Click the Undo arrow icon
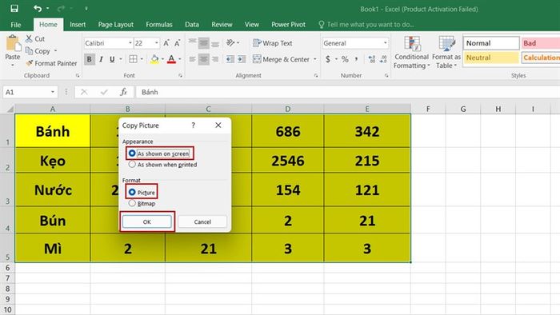The width and height of the screenshot is (560, 315). click(x=38, y=8)
